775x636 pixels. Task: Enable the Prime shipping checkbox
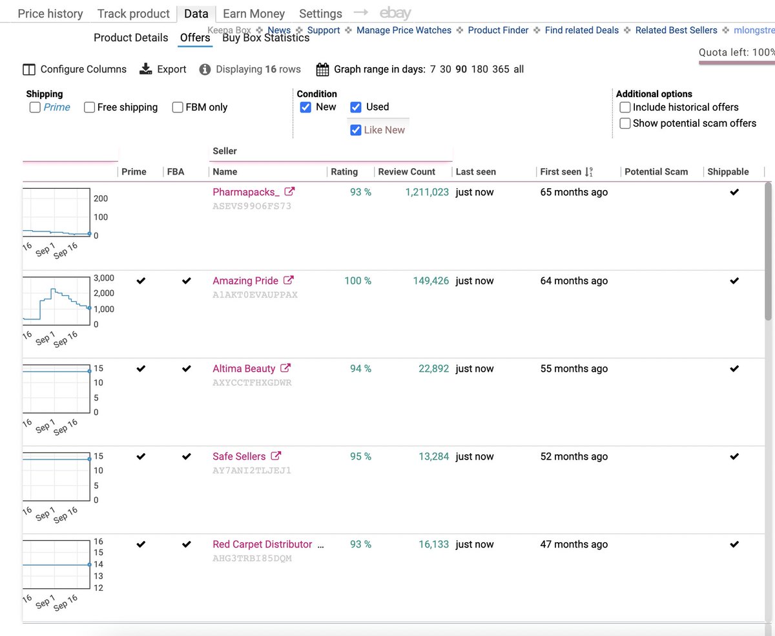35,107
